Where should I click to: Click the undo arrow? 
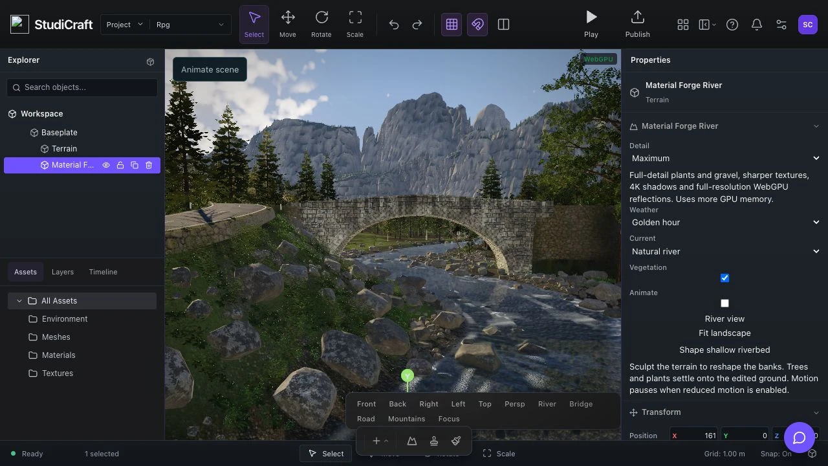[394, 25]
